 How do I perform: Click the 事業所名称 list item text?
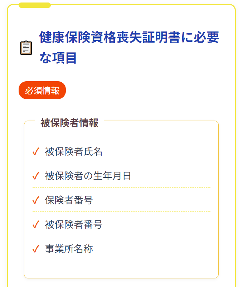[69, 249]
